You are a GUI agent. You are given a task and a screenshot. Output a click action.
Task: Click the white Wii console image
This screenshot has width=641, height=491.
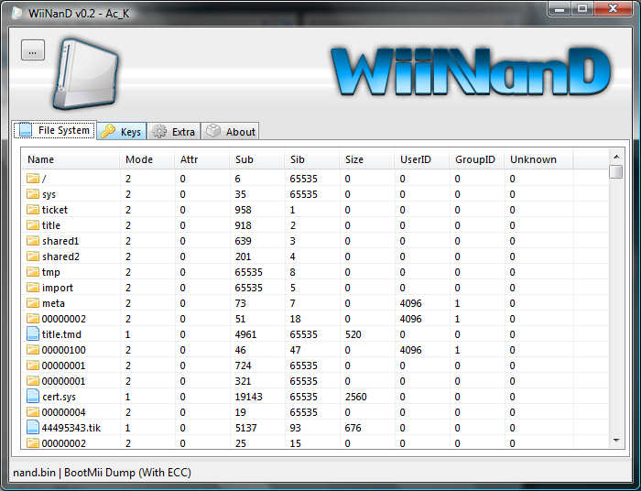point(85,74)
